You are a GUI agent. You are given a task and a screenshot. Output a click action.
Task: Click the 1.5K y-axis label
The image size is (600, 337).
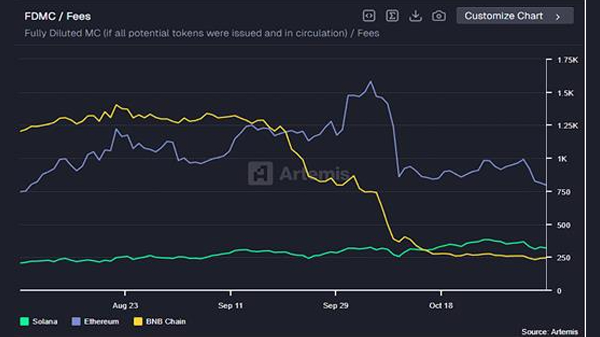tap(566, 93)
